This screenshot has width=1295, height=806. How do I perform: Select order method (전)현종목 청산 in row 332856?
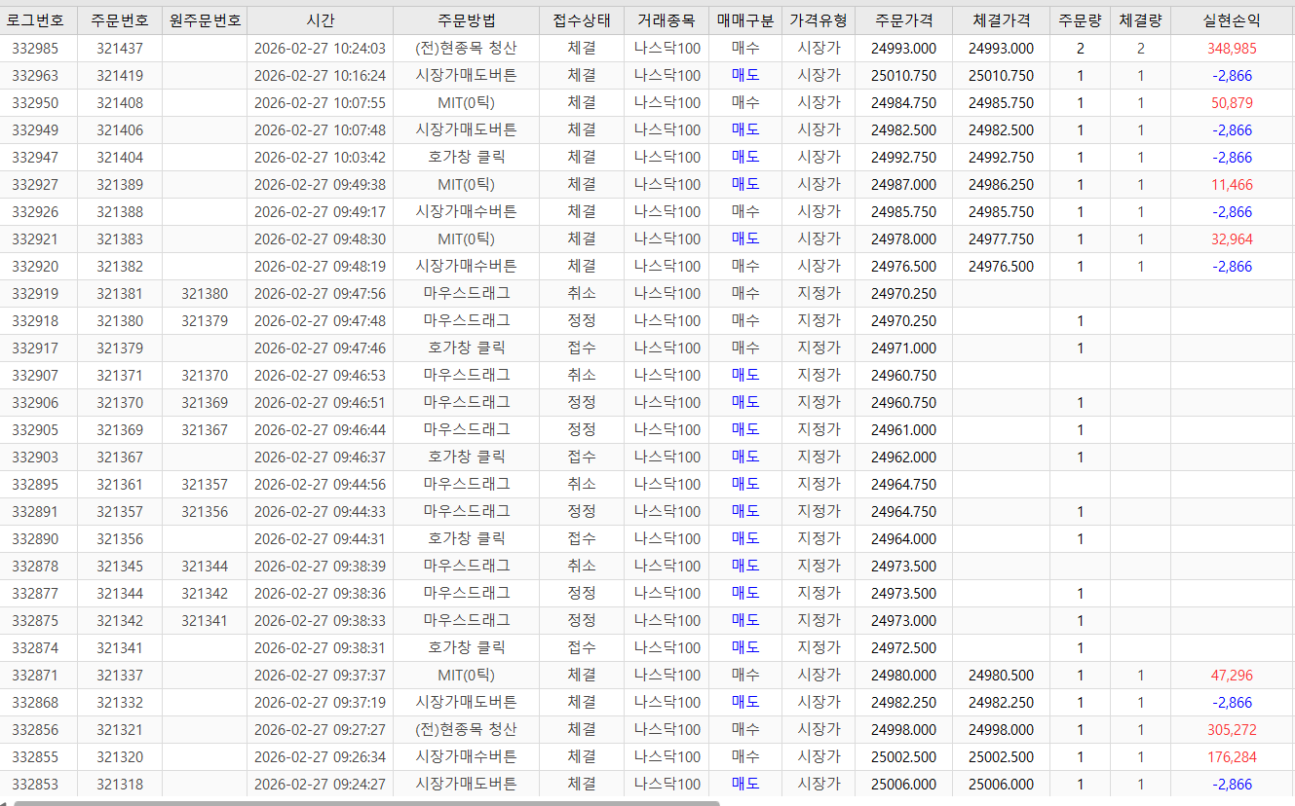coord(466,729)
